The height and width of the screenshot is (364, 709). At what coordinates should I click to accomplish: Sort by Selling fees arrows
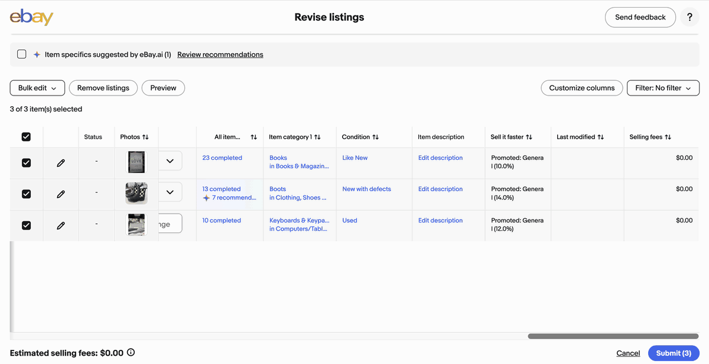tap(668, 137)
